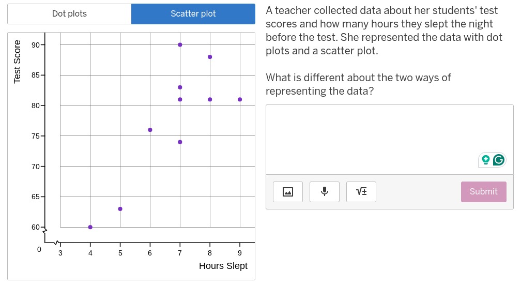This screenshot has width=521, height=286.
Task: Click the green Grammarly G icon
Action: click(499, 160)
